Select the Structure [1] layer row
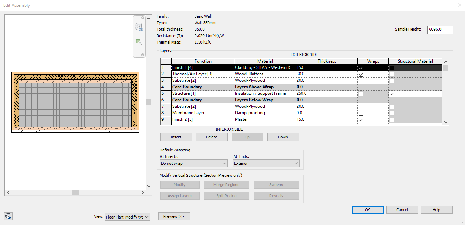 [166, 93]
